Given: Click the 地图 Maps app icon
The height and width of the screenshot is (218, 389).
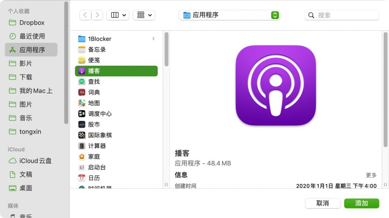Looking at the screenshot, I should (82, 103).
